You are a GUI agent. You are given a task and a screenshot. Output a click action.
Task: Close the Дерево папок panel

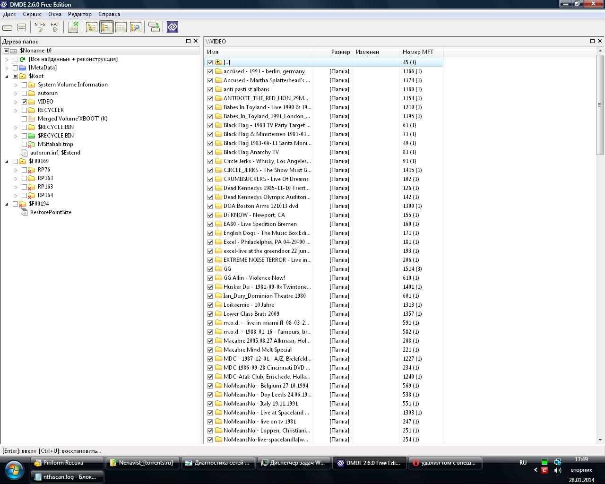click(x=196, y=41)
